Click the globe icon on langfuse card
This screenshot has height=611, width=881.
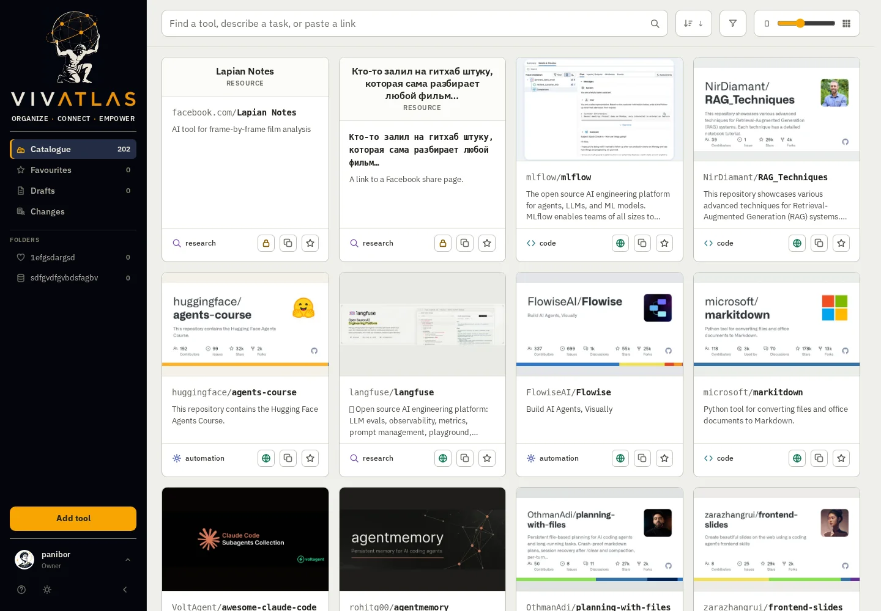pyautogui.click(x=443, y=458)
